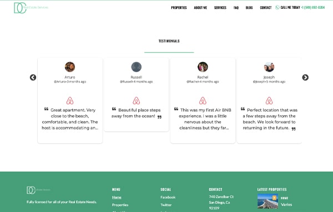Click Russell's profile avatar
Viewport: 333px width, 212px height.
coord(137,67)
